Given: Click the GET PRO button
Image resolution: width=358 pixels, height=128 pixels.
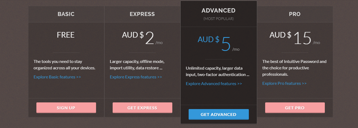Looking at the screenshot, I should pyautogui.click(x=295, y=108).
